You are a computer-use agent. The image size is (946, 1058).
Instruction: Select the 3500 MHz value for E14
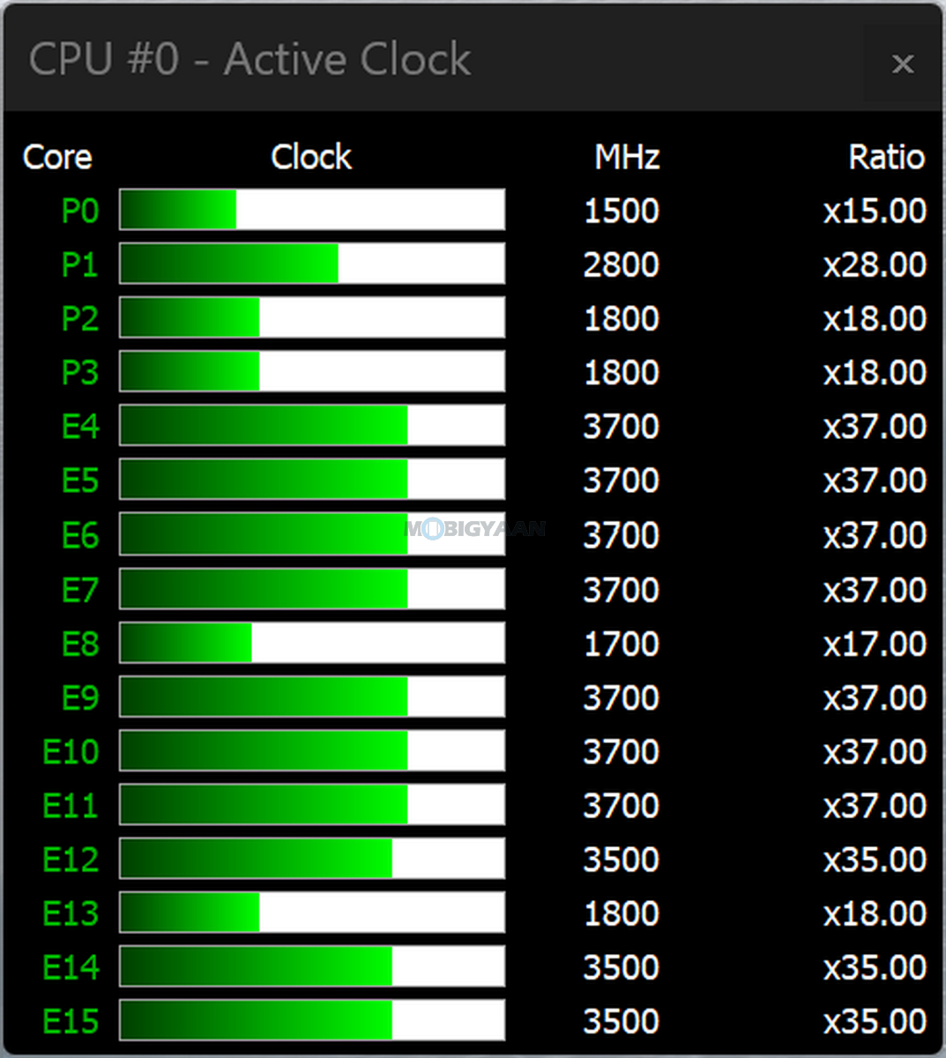coord(622,967)
